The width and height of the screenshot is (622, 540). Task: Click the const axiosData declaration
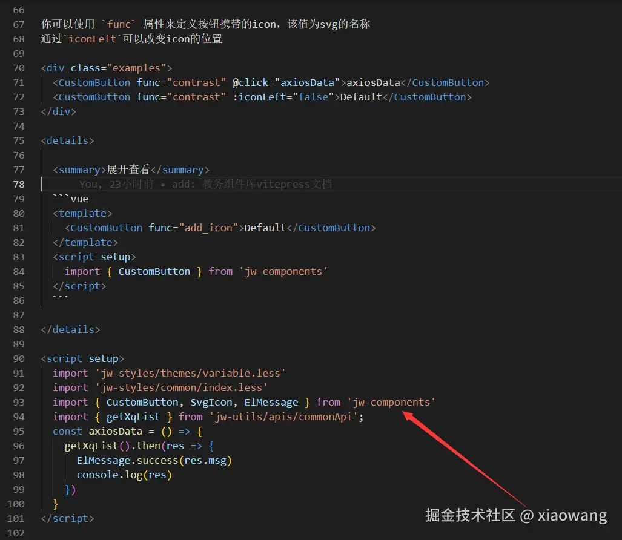point(128,432)
